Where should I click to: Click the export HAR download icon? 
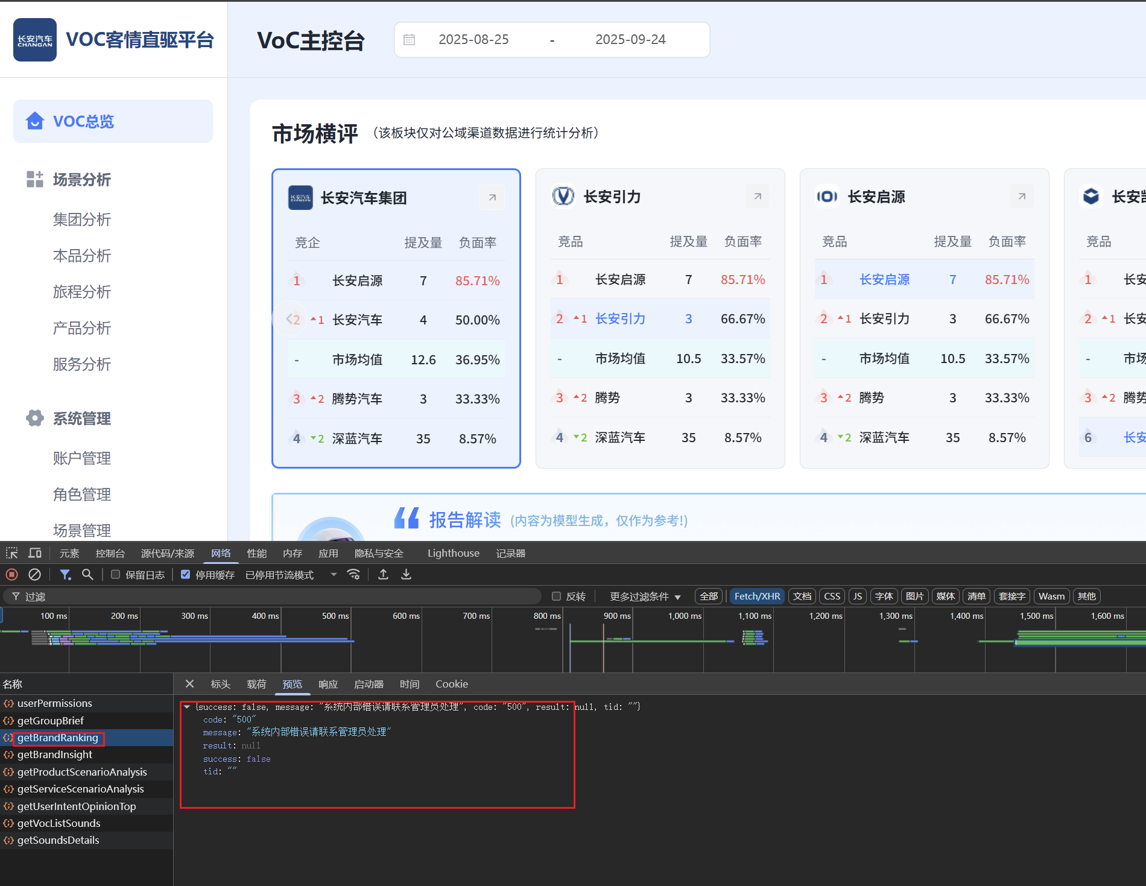coord(407,575)
